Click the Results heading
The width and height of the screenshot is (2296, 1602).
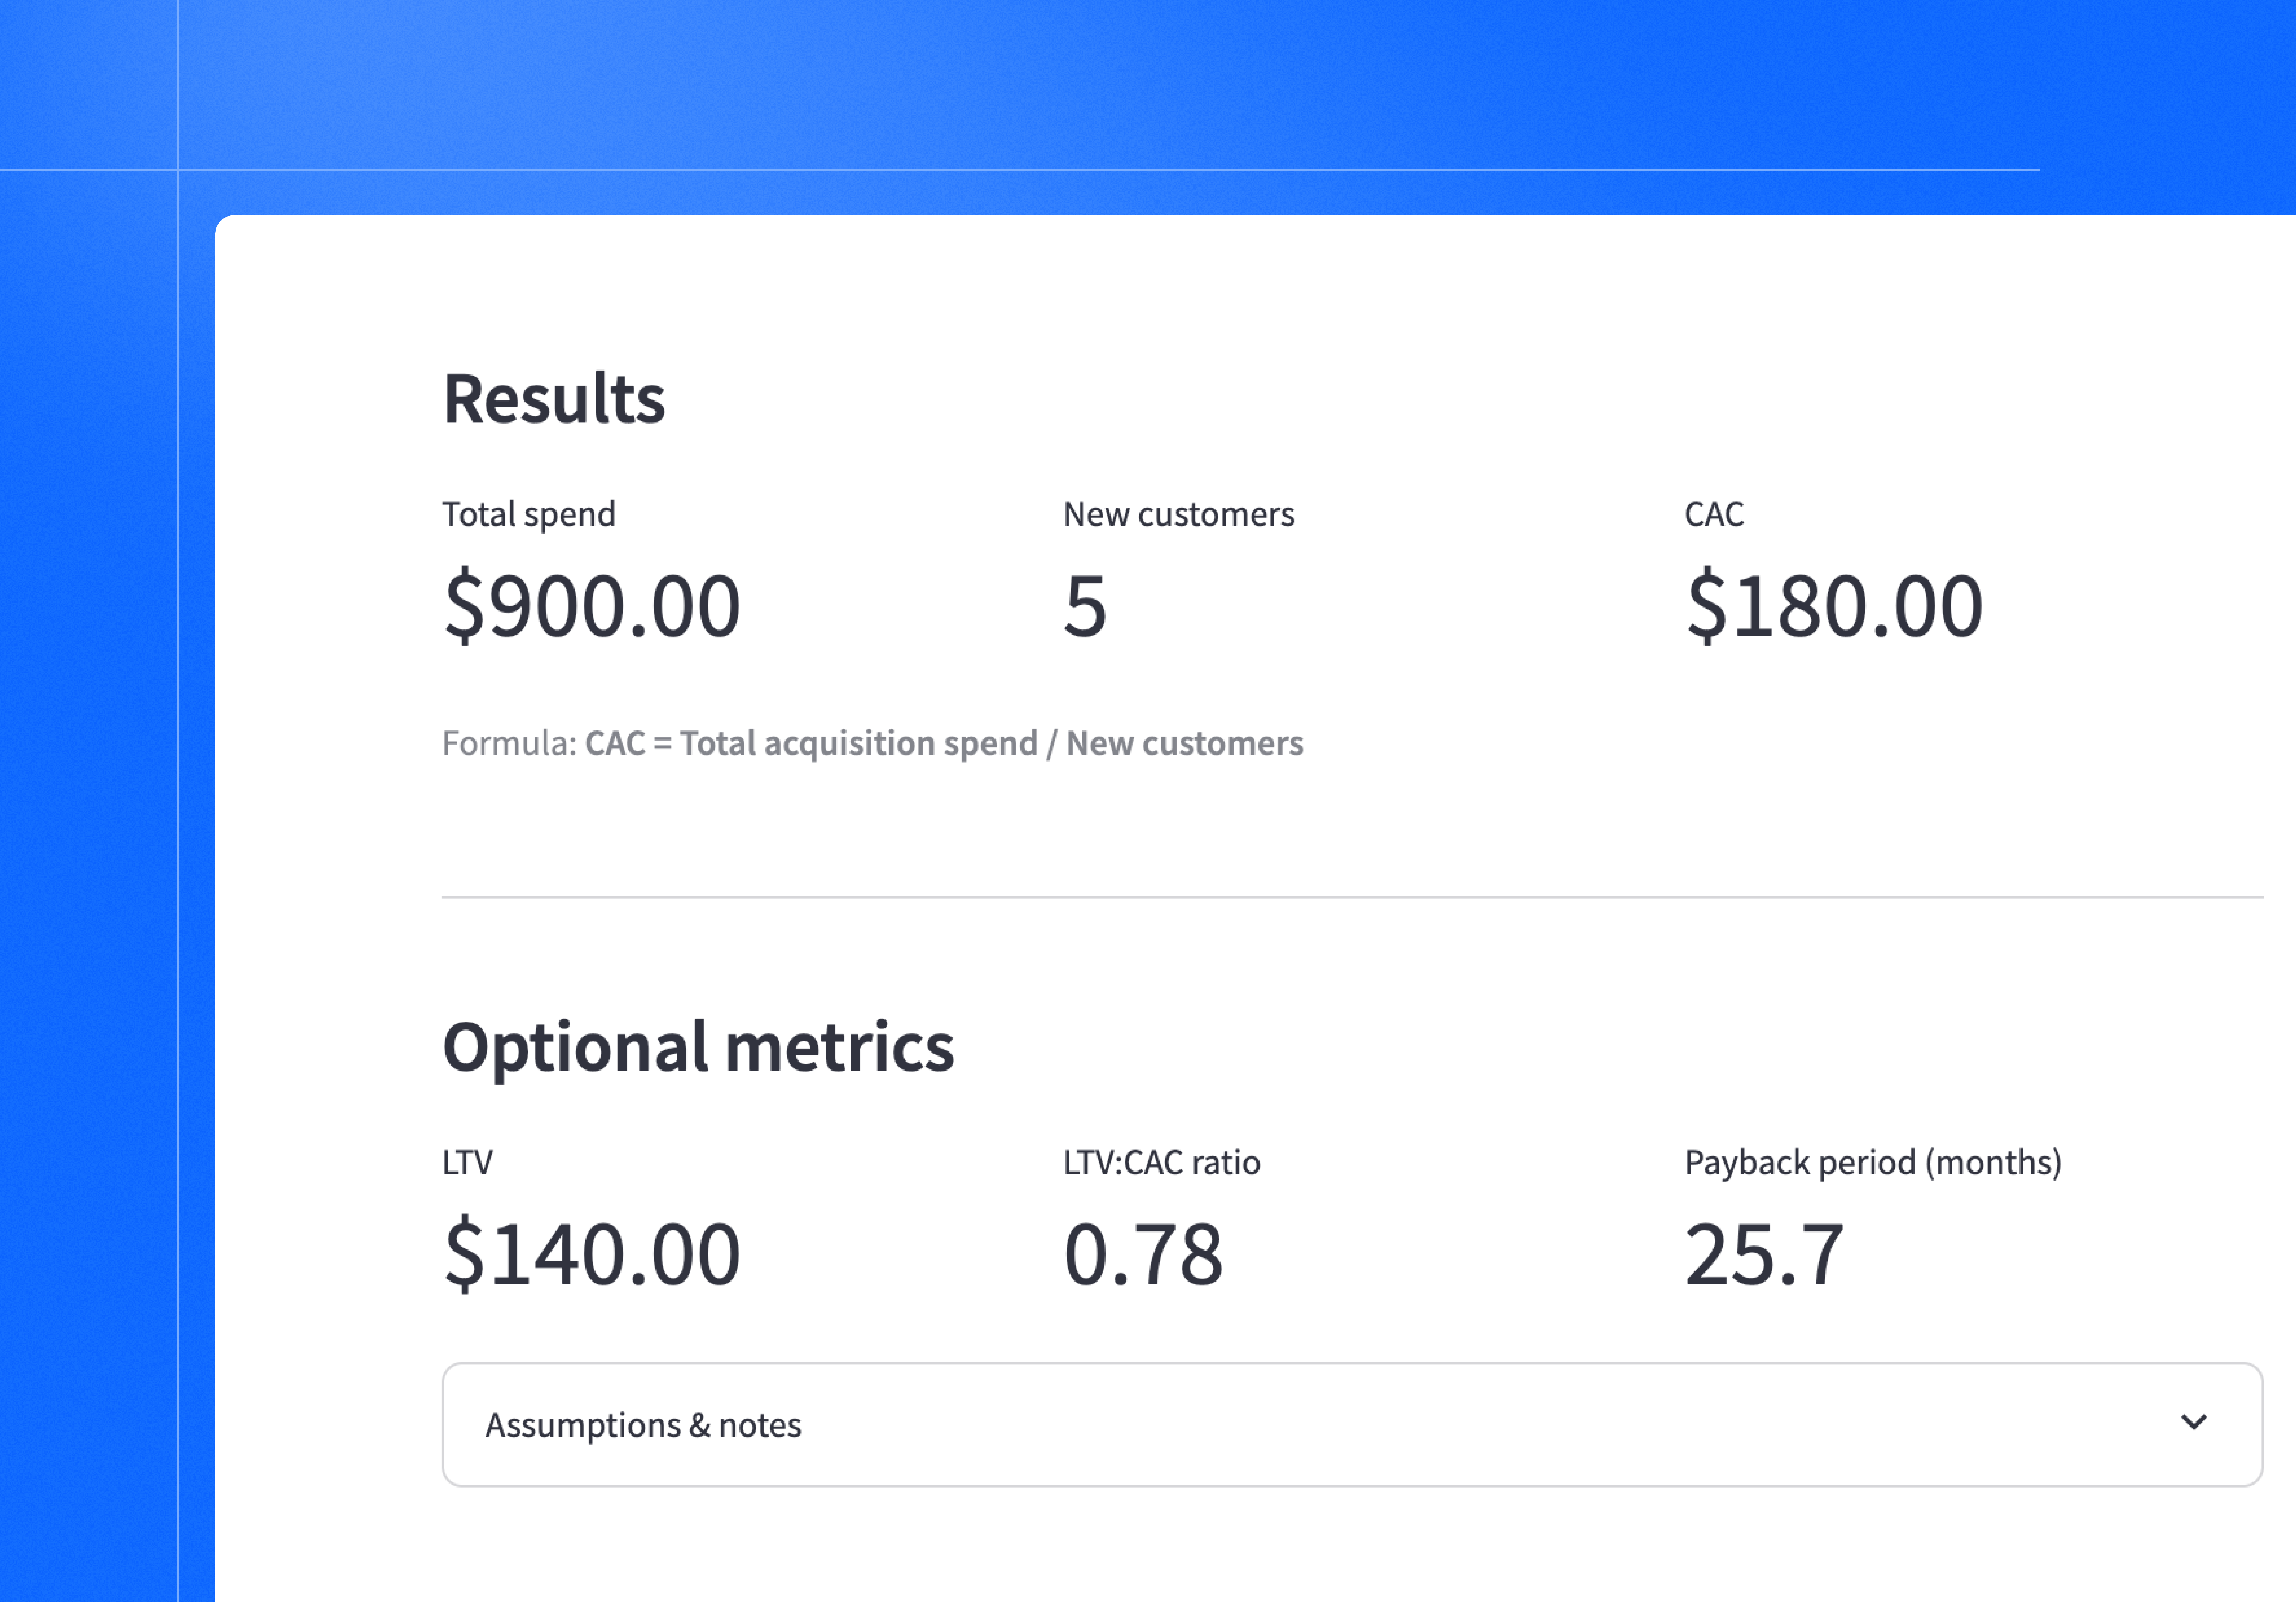pos(554,399)
